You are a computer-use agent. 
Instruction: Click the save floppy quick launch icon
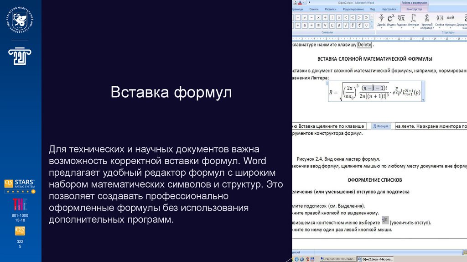pos(312,259)
